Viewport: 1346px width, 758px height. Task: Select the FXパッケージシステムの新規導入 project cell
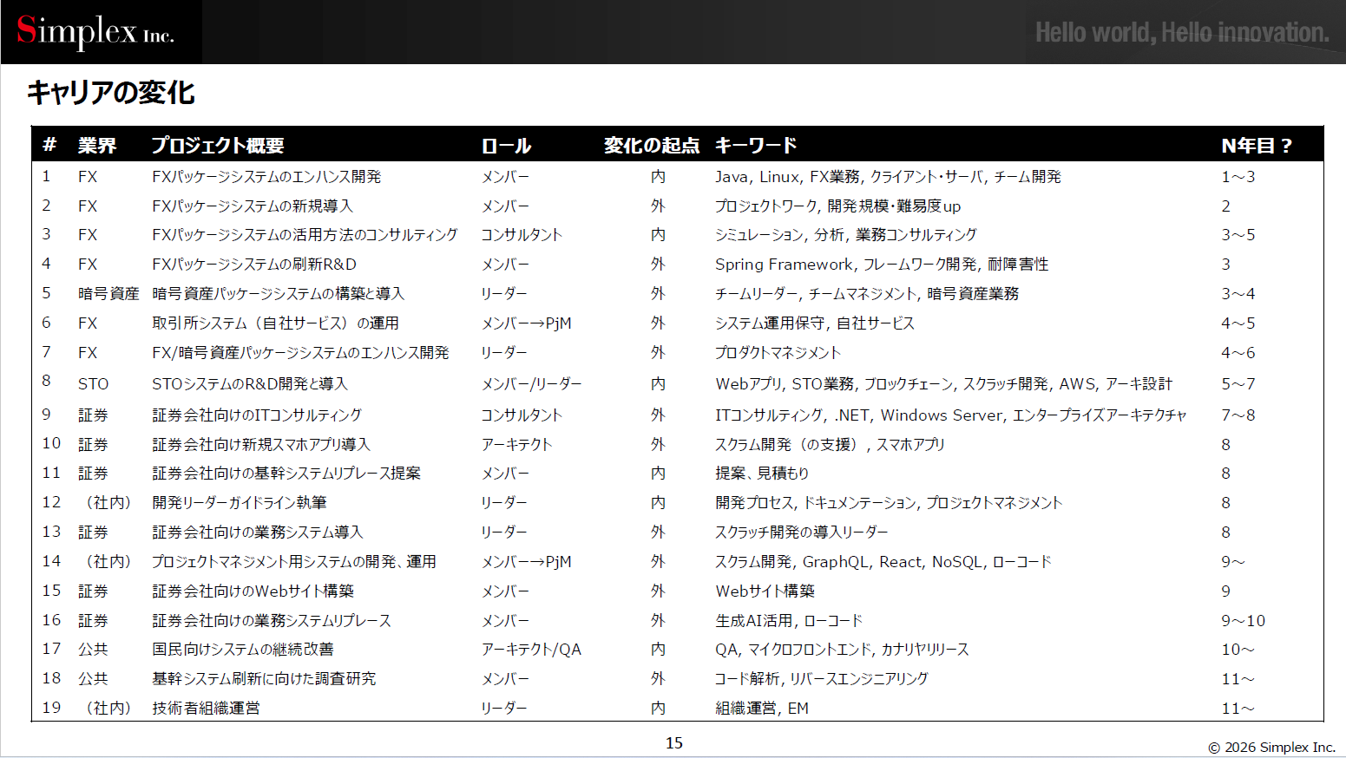[x=253, y=206]
